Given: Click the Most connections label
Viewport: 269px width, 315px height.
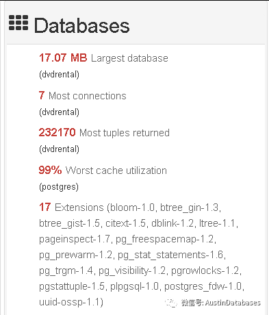Looking at the screenshot, I should click(88, 96).
